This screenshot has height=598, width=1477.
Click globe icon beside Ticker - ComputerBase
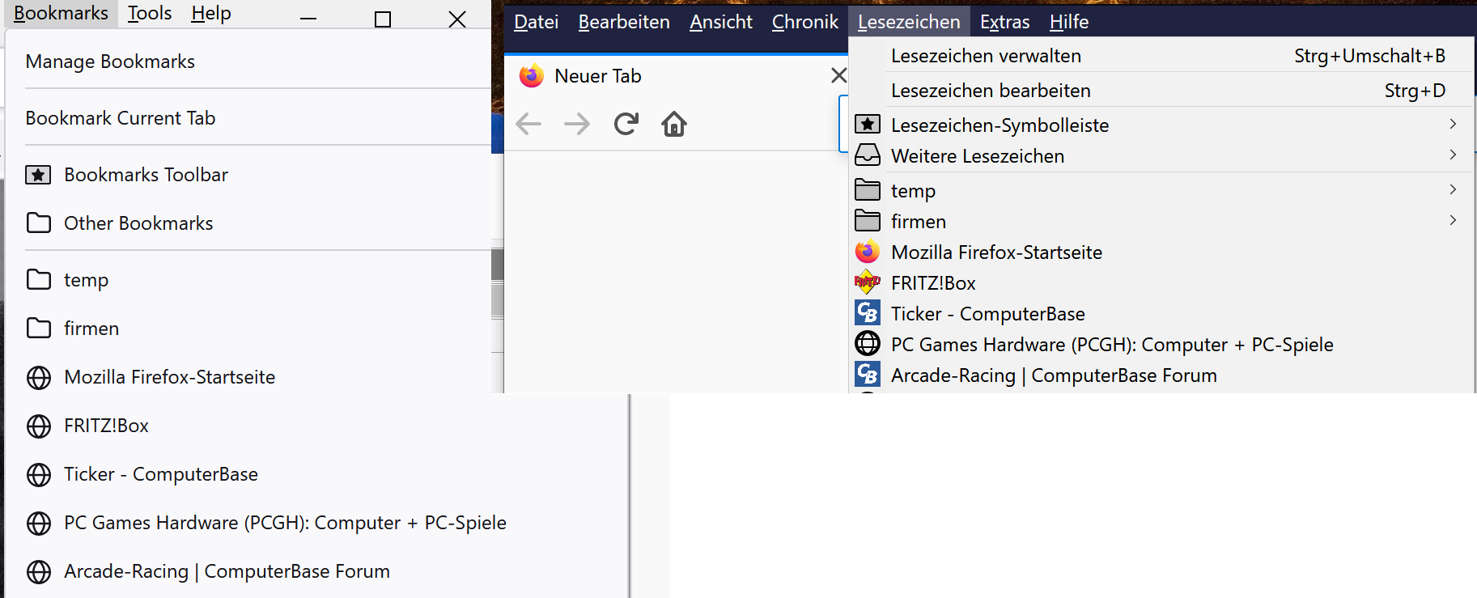tap(38, 474)
